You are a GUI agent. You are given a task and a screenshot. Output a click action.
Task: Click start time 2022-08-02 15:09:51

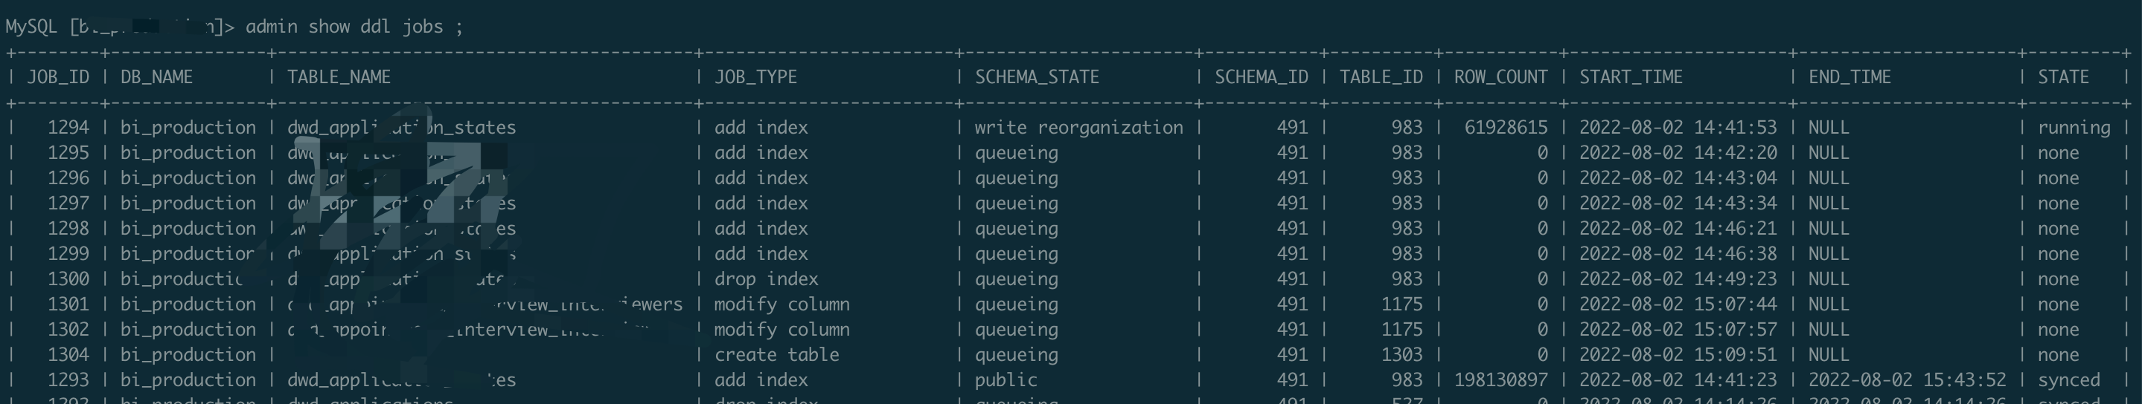point(1677,355)
